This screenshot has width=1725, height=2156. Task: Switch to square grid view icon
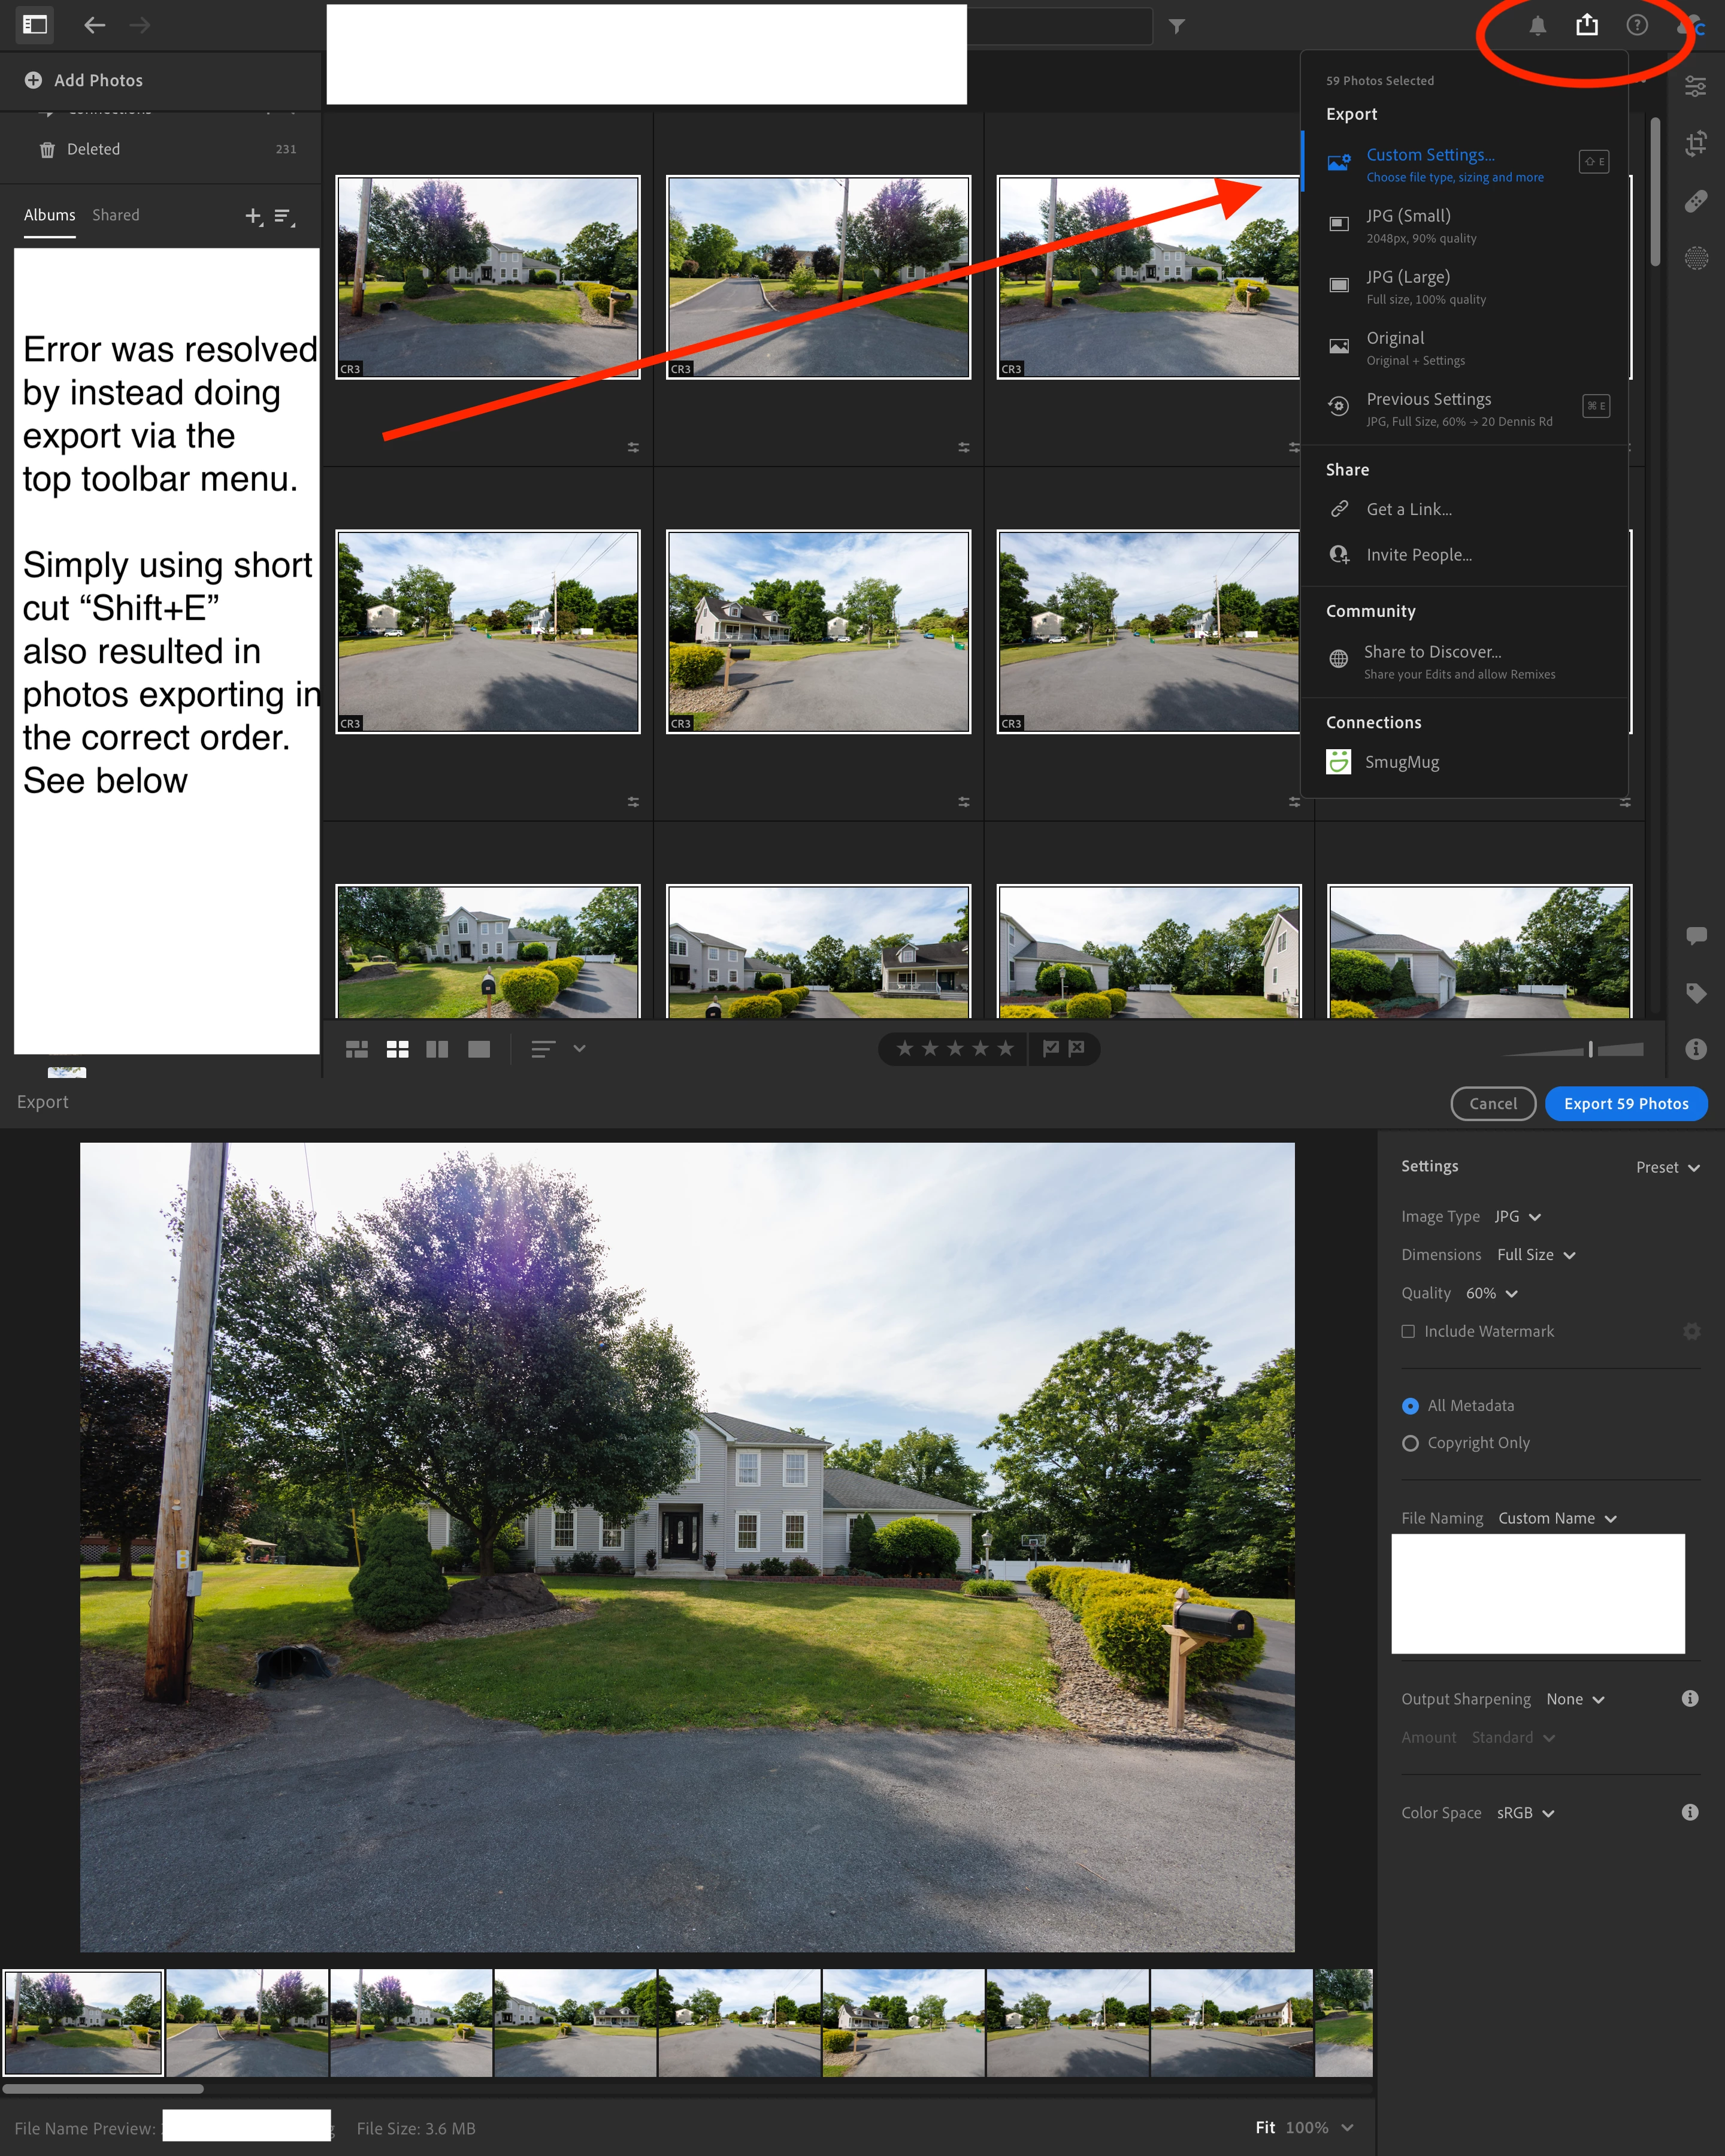click(x=397, y=1049)
